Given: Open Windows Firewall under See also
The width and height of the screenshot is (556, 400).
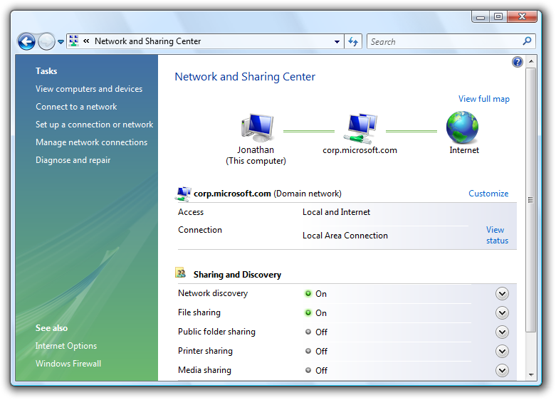Looking at the screenshot, I should coord(68,364).
